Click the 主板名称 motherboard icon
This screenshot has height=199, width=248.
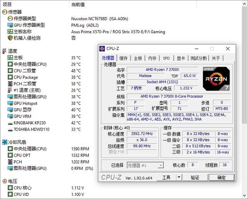point(10,31)
